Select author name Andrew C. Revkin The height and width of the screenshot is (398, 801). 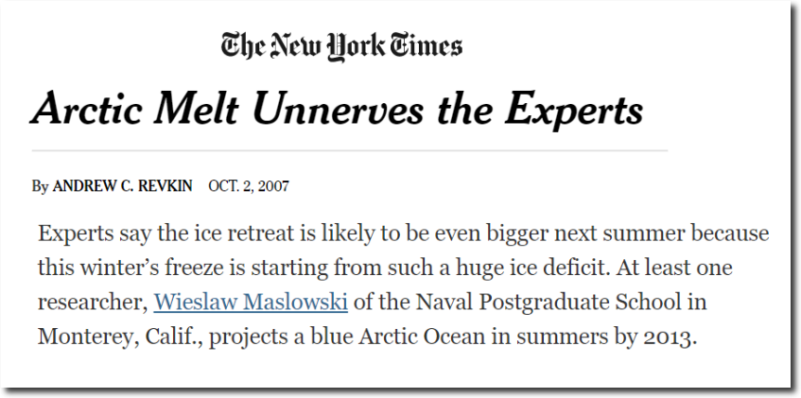(123, 186)
